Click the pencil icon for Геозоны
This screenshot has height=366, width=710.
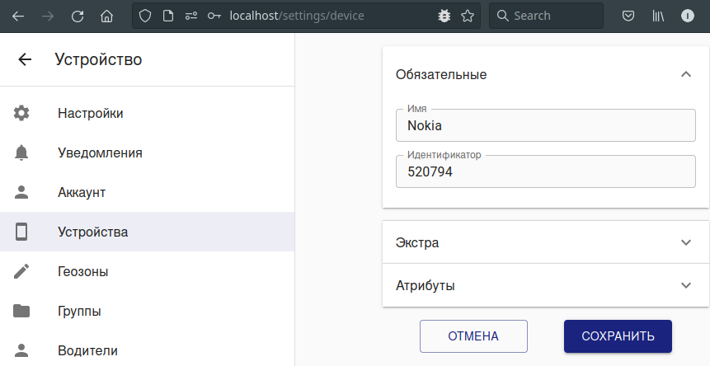[21, 271]
